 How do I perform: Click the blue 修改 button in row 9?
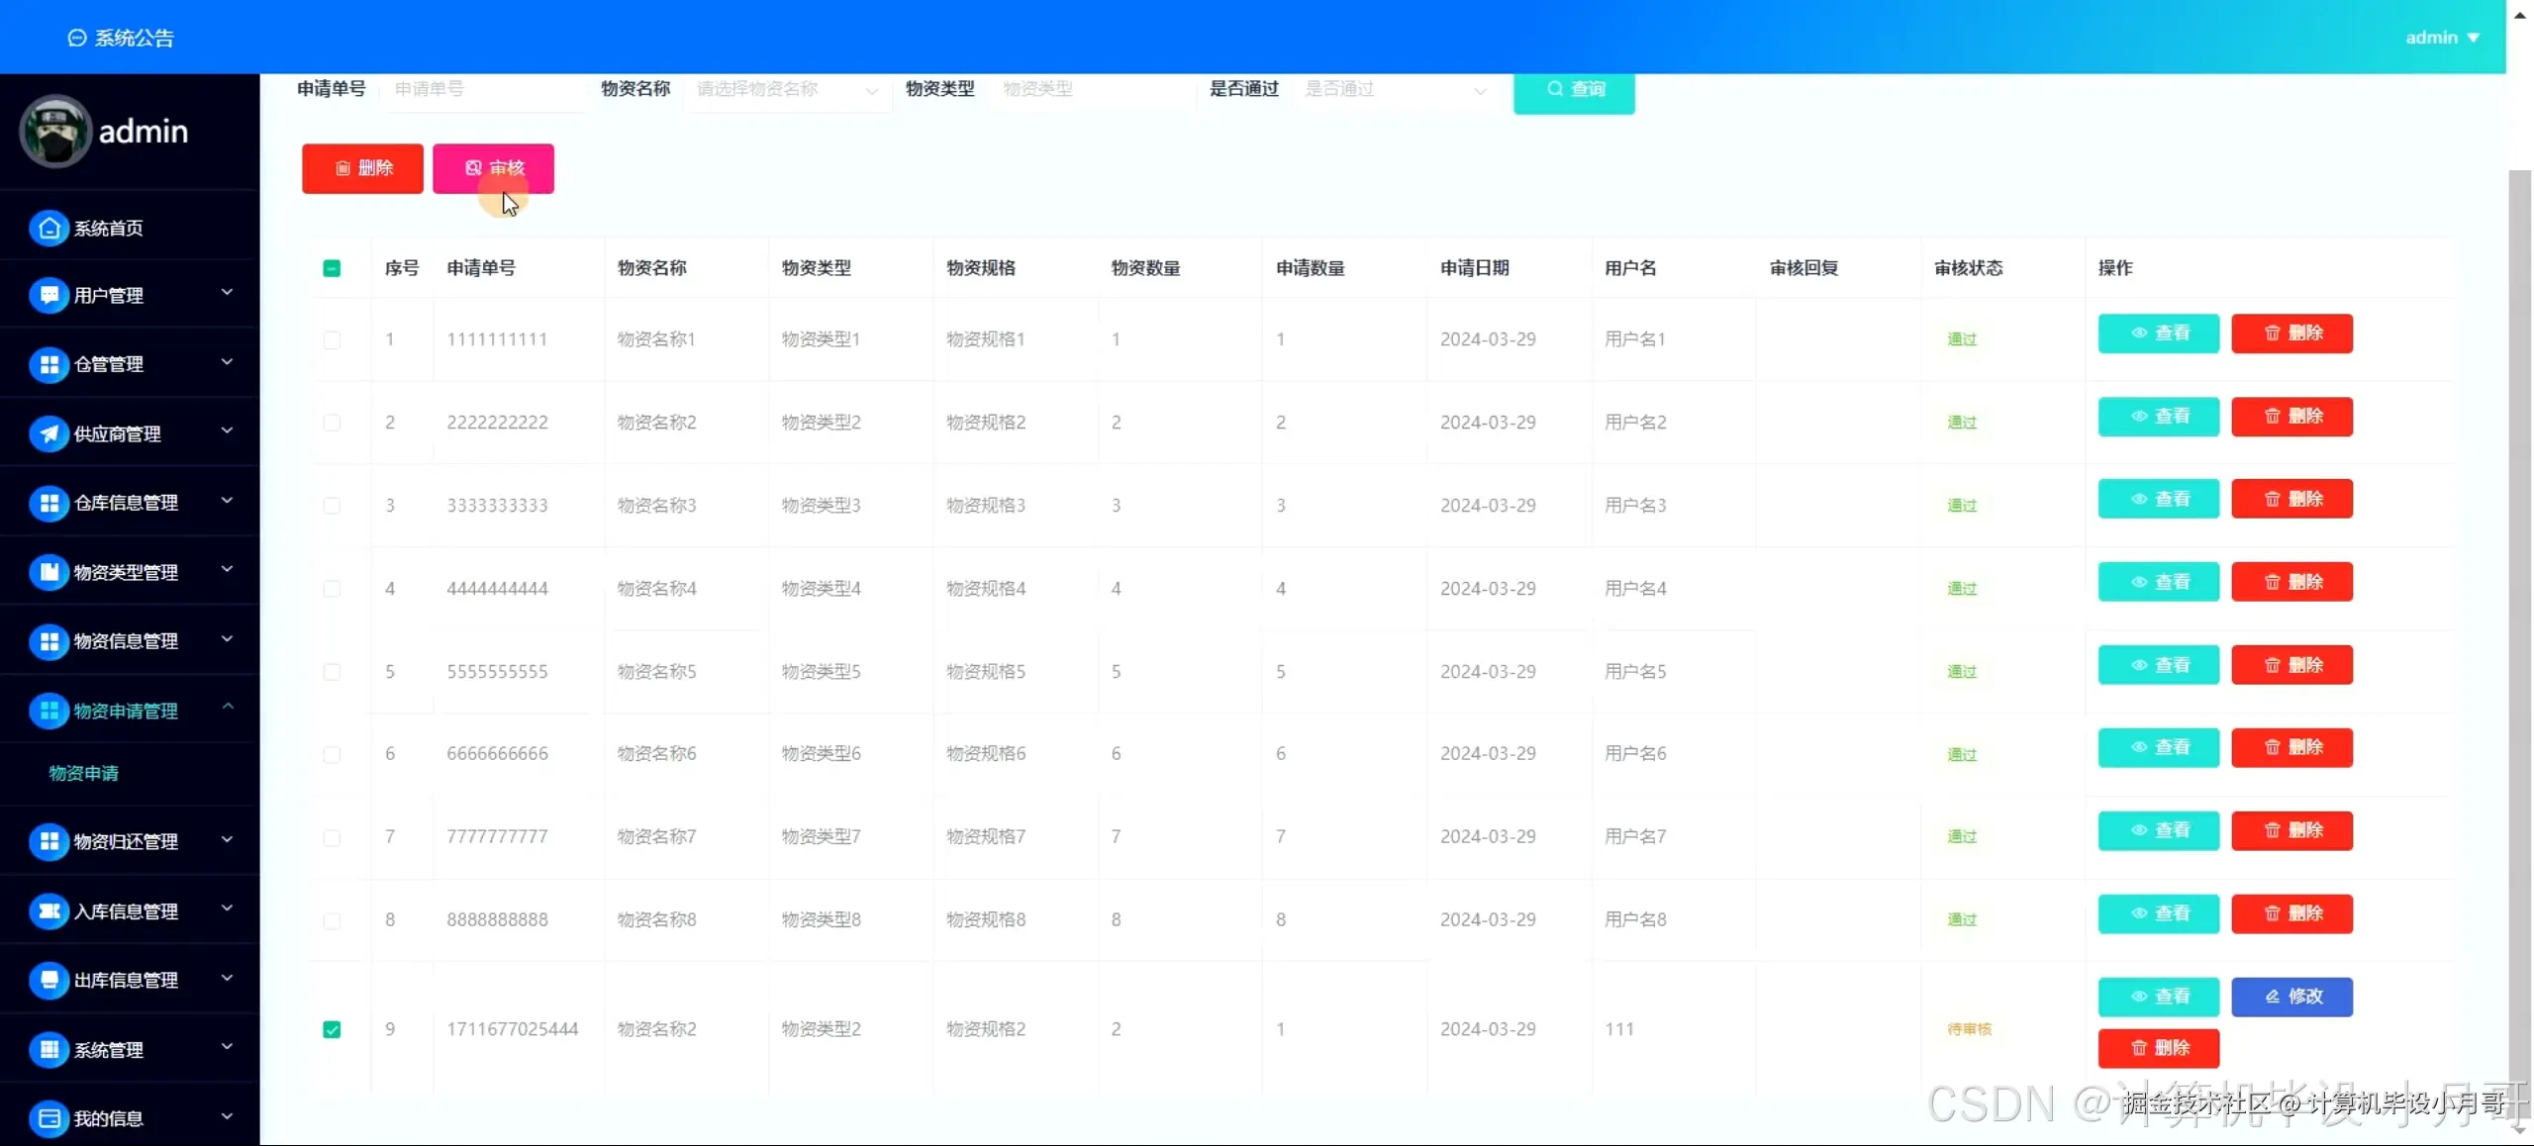click(x=2291, y=997)
